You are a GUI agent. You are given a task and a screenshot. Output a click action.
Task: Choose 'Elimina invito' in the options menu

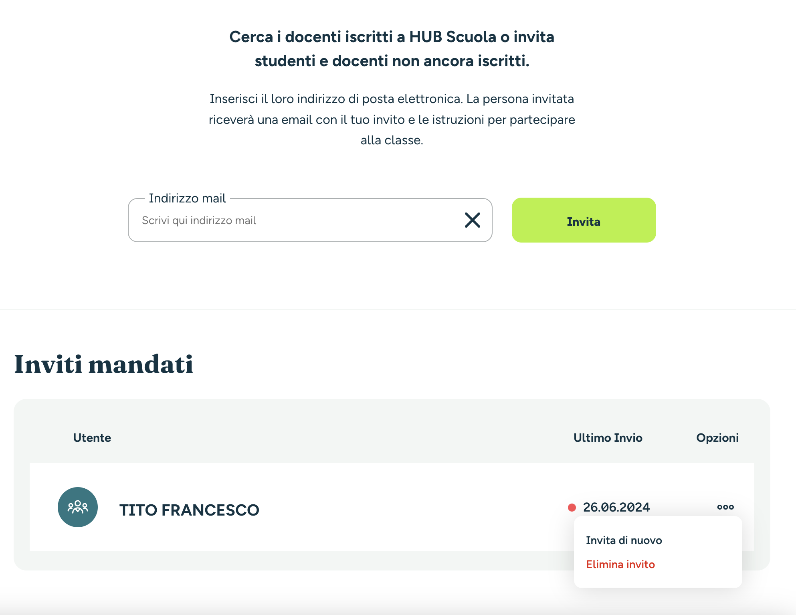[620, 564]
